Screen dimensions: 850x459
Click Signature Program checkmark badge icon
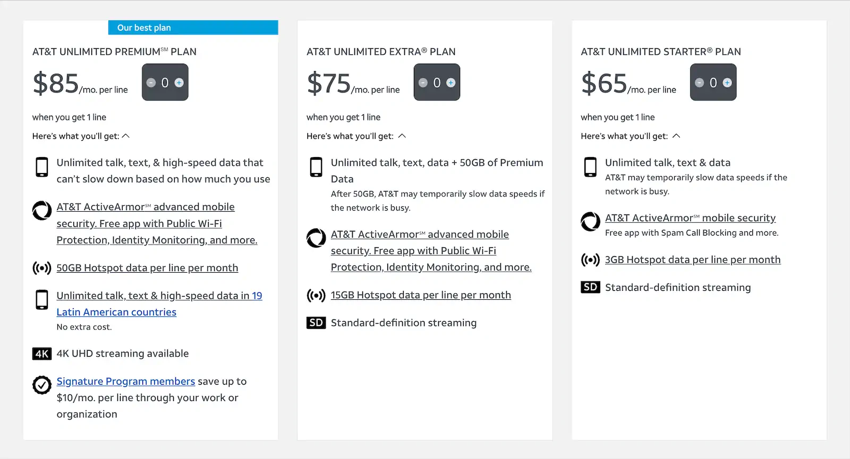pyautogui.click(x=42, y=385)
